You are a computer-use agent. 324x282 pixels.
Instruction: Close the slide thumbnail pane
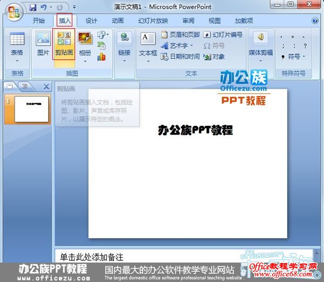point(45,86)
